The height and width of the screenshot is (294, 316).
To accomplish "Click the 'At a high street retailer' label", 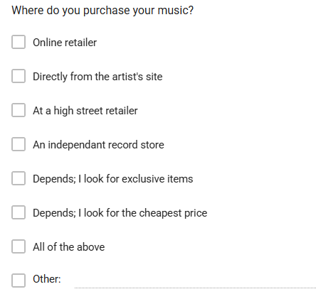I will pos(85,111).
